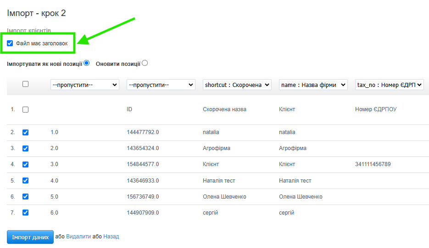
Task: Select 'Оновити позиції' radio button
Action: click(145, 63)
